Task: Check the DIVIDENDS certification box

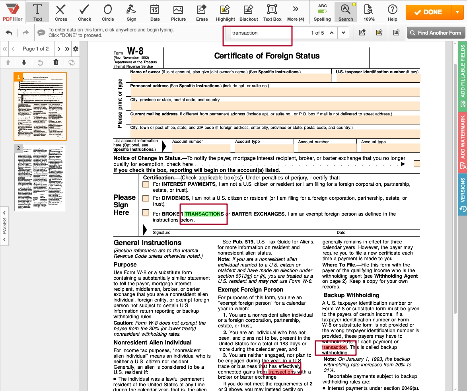Action: click(146, 198)
